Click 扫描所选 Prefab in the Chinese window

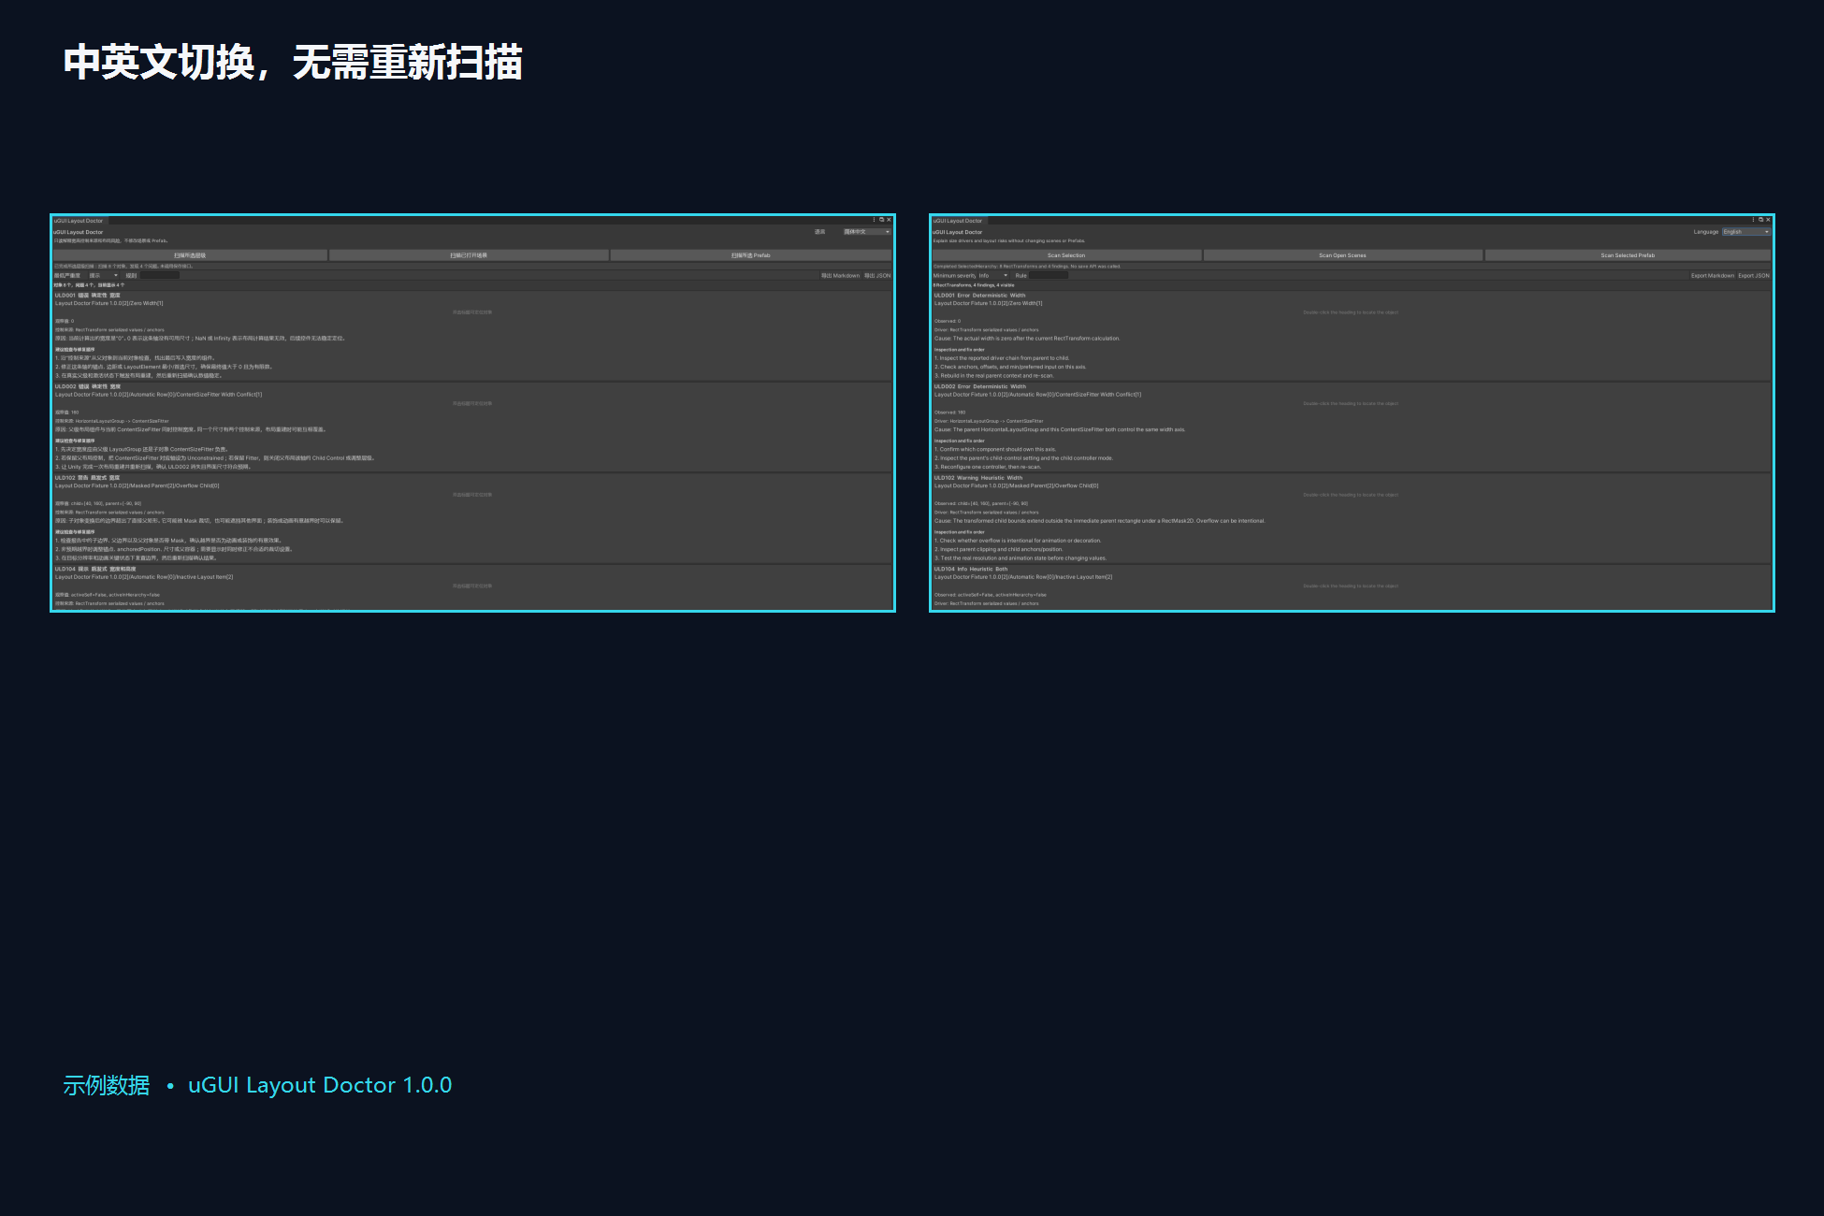[x=751, y=255]
